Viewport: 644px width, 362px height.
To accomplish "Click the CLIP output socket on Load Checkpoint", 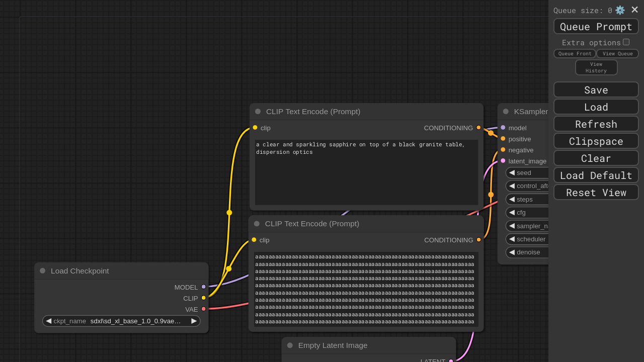I will 204,298.
